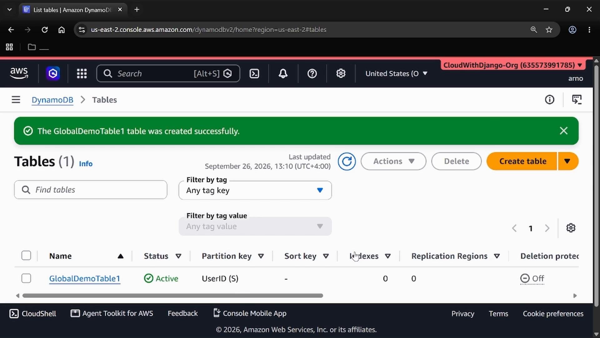
Task: Open the AWS console settings gear
Action: coord(341,74)
